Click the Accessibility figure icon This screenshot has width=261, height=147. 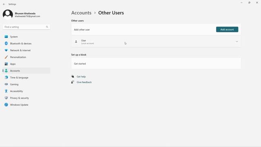pyautogui.click(x=6, y=91)
